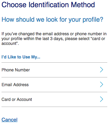Click the I'd Like to Use My label
110x125 pixels.
[x=21, y=57]
